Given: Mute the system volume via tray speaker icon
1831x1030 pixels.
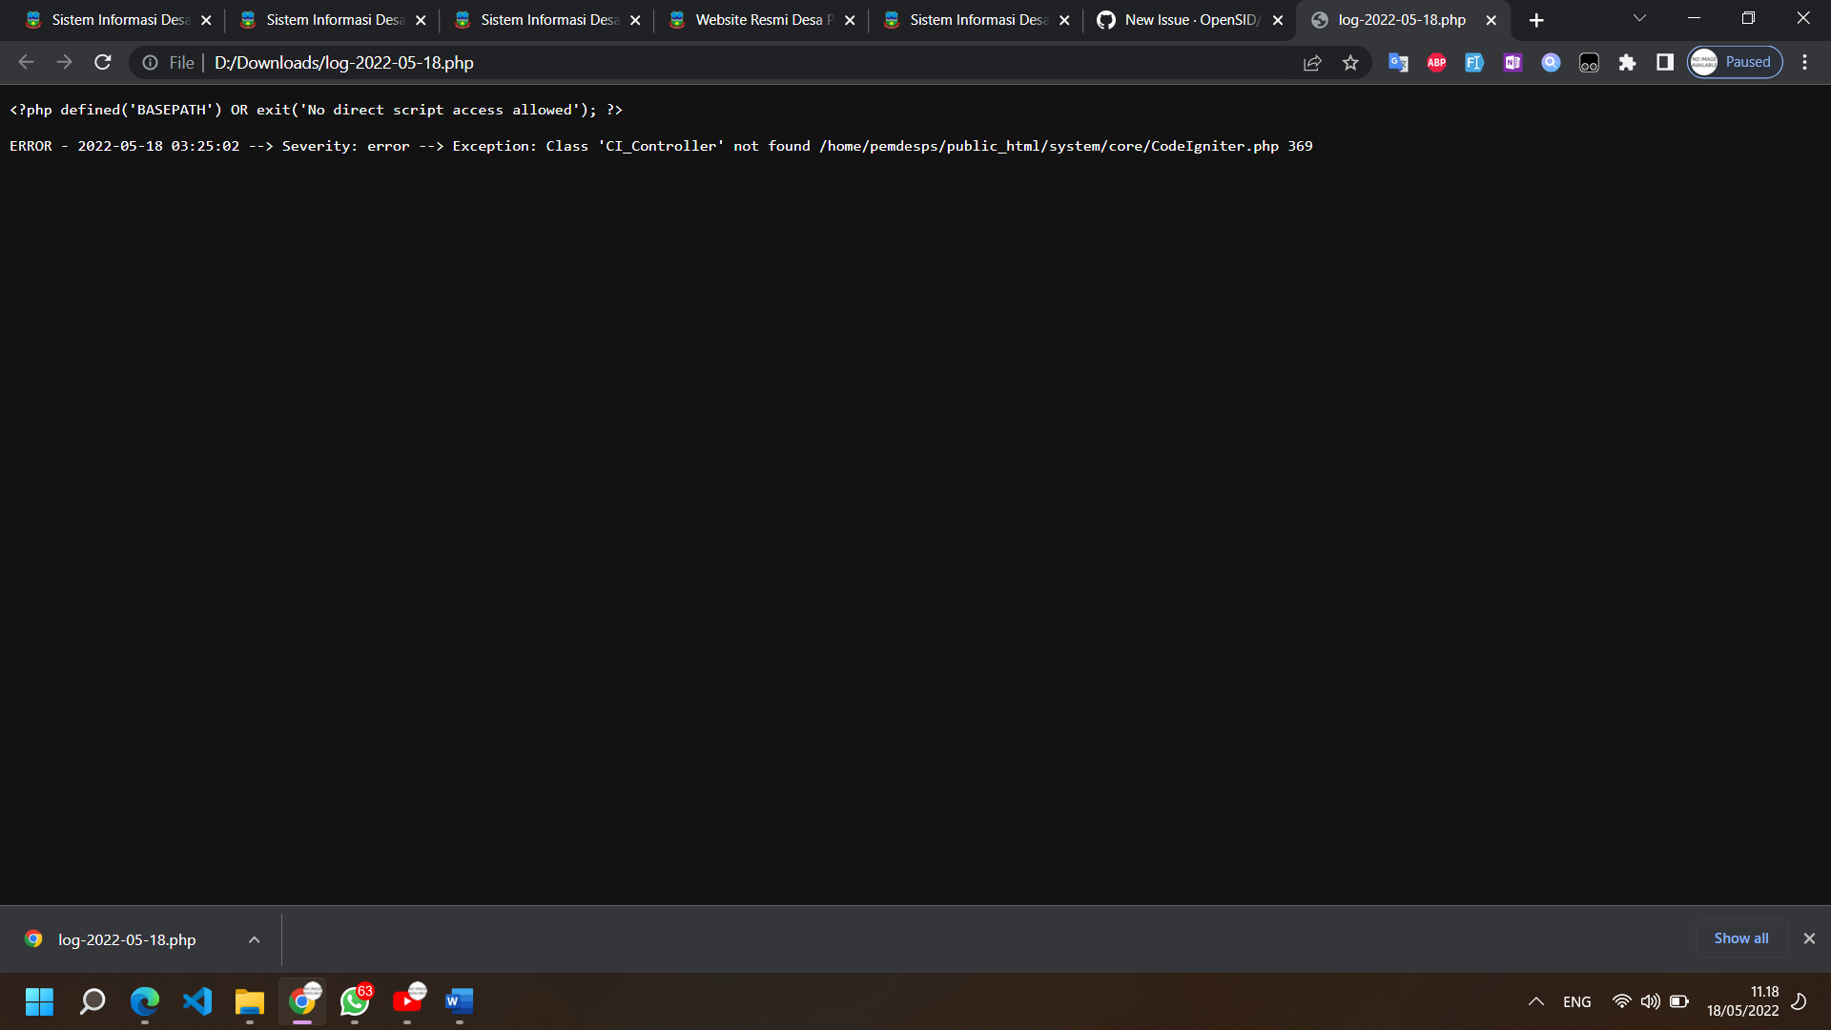Looking at the screenshot, I should pyautogui.click(x=1651, y=1001).
